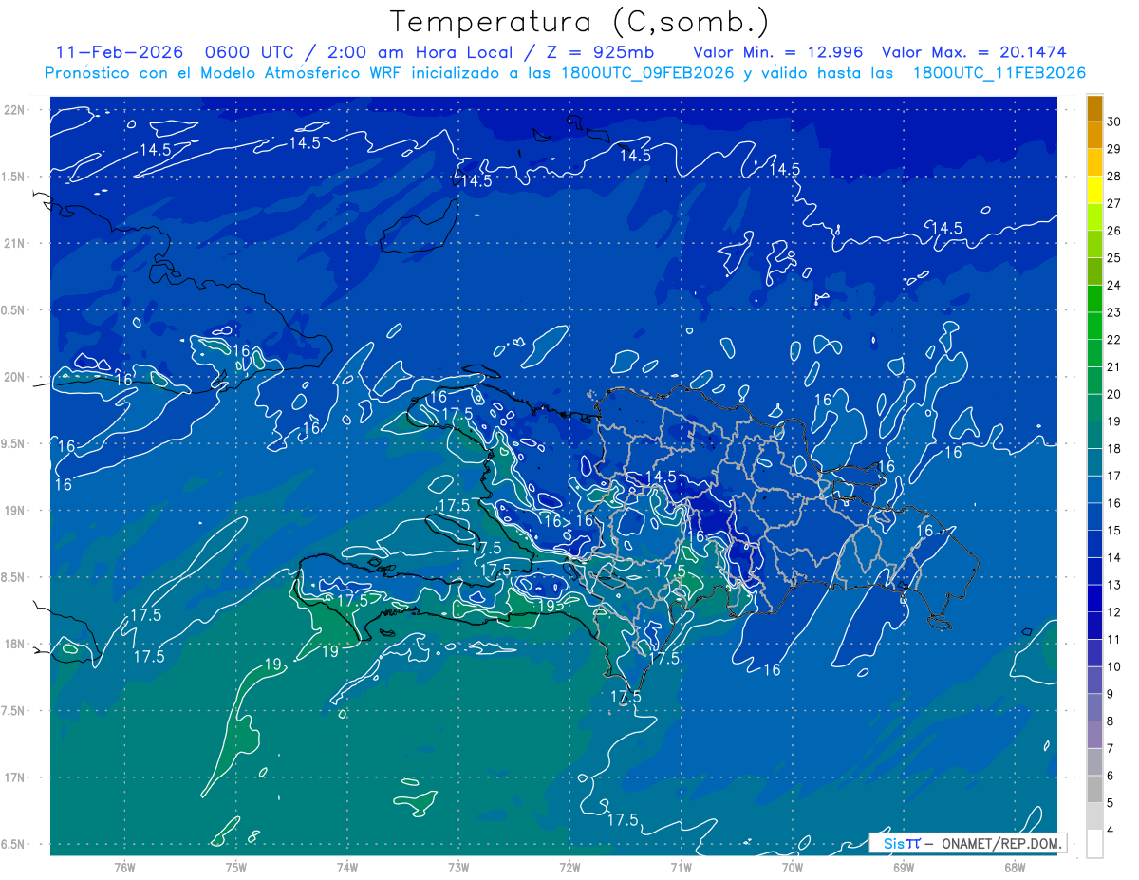Click the '20' color scale label
This screenshot has width=1139, height=880.
click(1114, 394)
